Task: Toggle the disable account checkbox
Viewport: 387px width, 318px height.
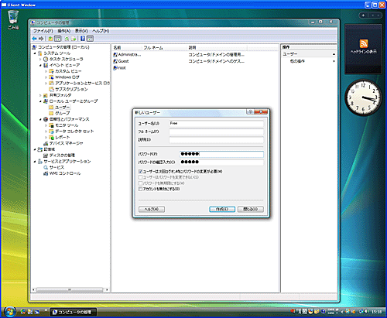Action: (x=140, y=189)
